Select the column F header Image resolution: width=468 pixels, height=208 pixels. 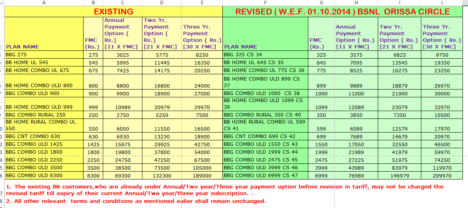(265, 3)
